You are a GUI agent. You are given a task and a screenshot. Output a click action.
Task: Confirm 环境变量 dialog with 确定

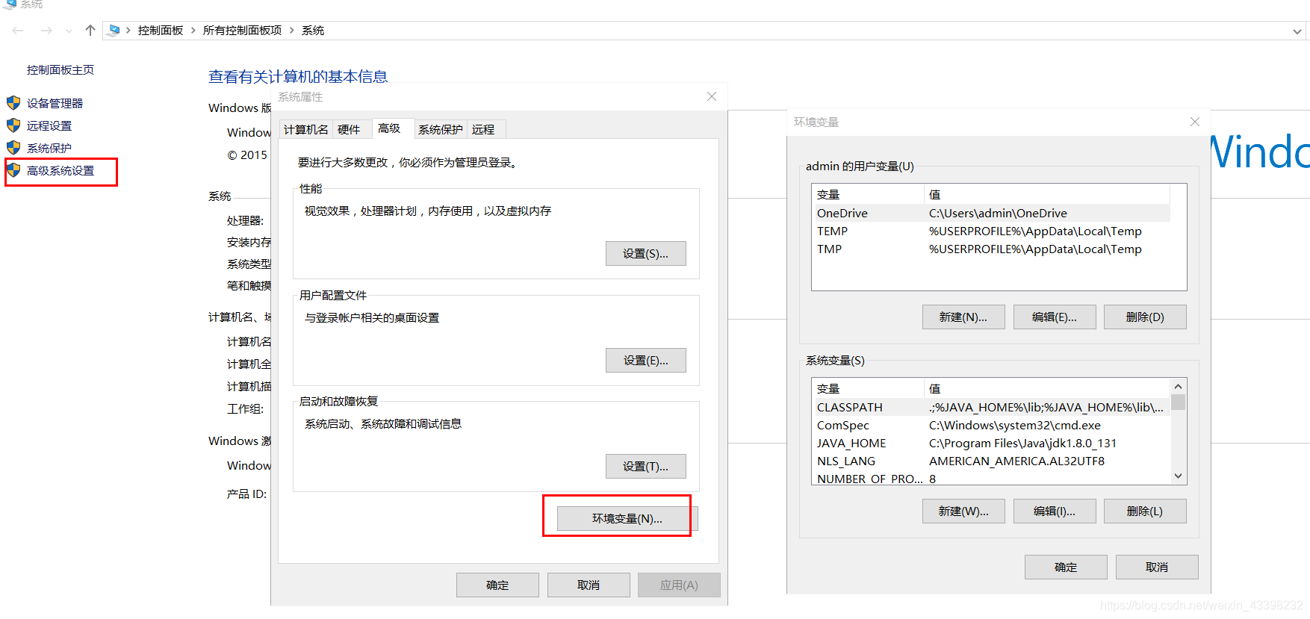1066,567
